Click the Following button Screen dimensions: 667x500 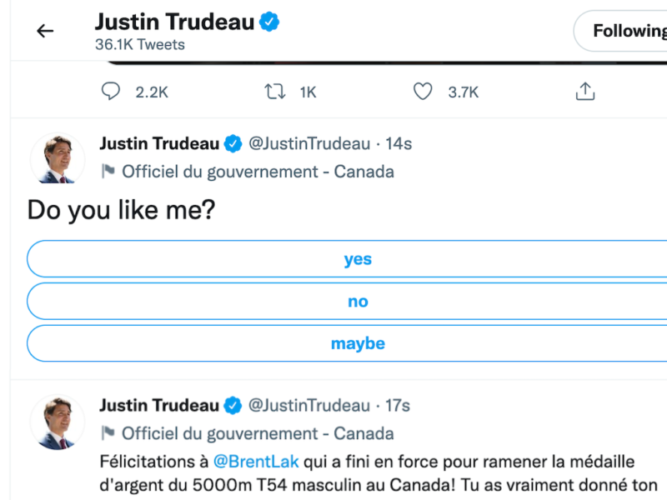click(625, 32)
